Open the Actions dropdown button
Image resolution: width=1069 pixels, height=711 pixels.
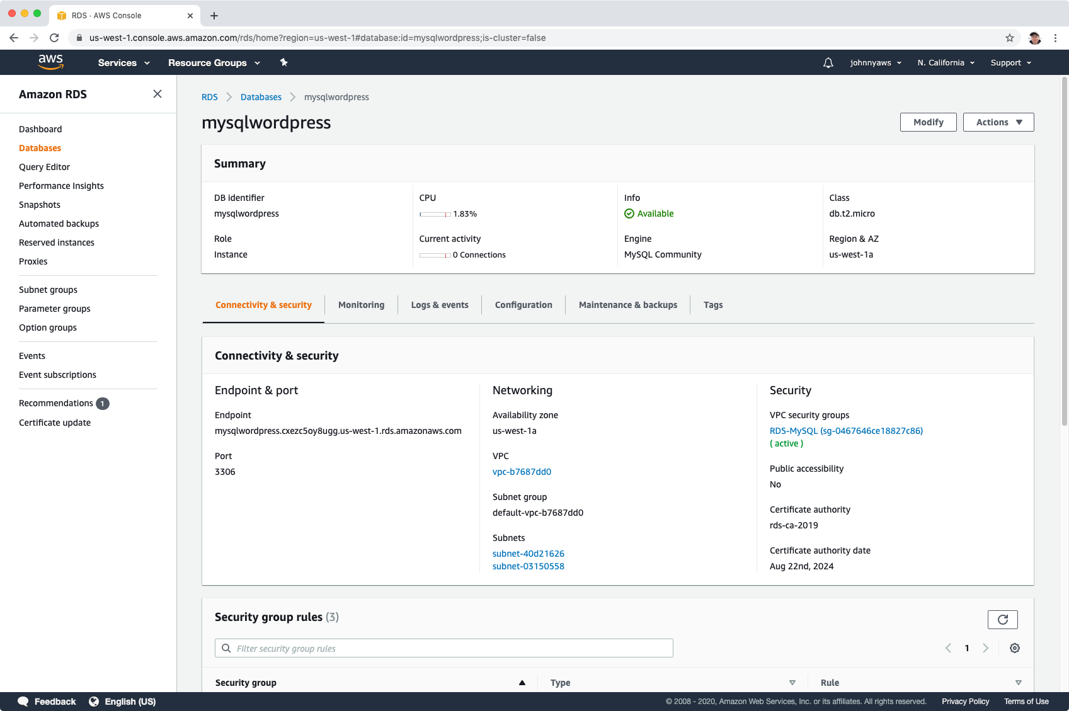click(998, 122)
